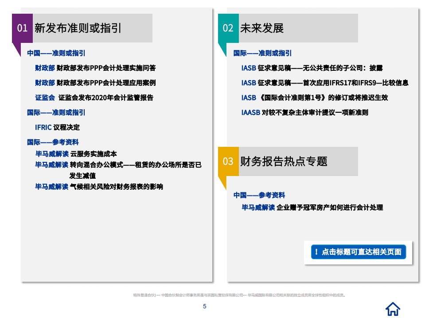Click the 点击标题可直达相关页面 button
Screen dimensions: 425x318
click(358, 252)
